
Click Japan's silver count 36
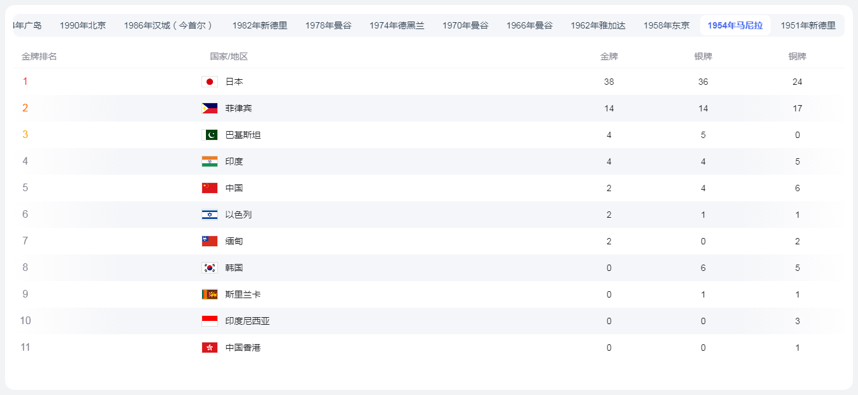703,82
